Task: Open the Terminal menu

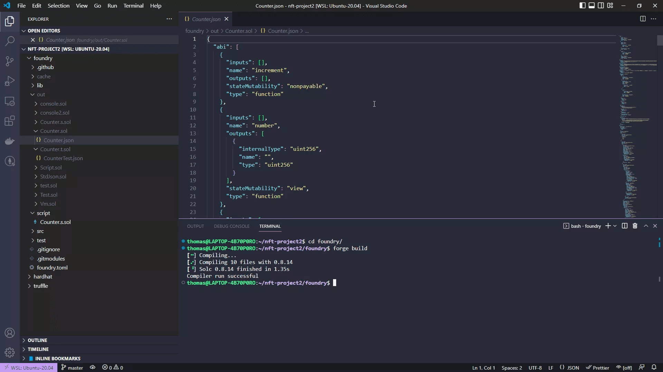Action: coord(133,6)
